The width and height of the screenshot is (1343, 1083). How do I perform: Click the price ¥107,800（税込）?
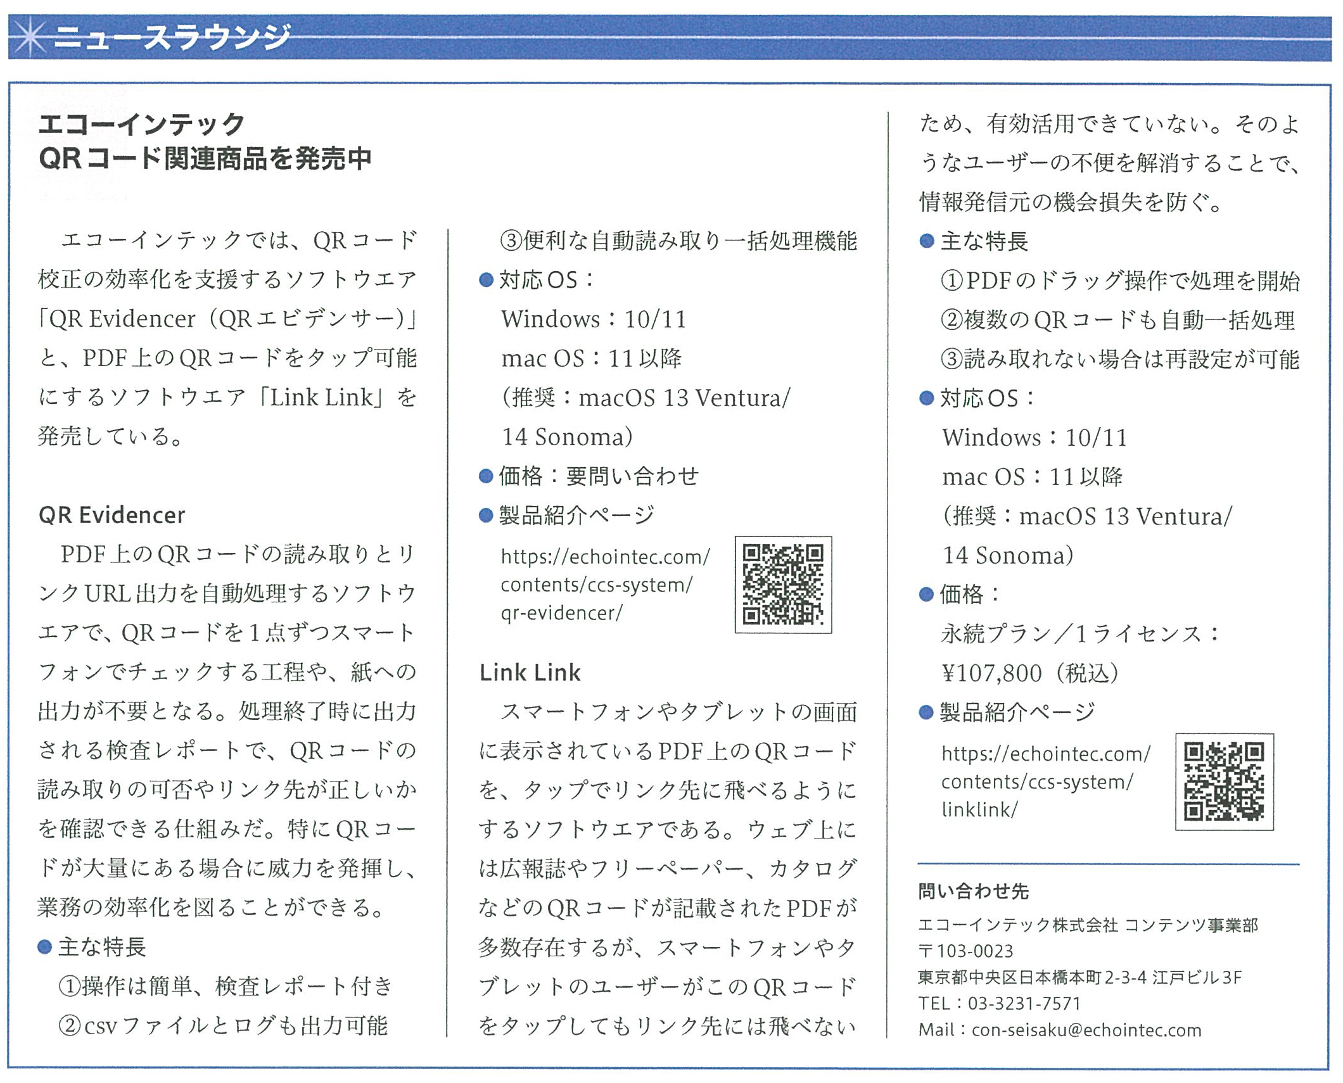point(1031,673)
